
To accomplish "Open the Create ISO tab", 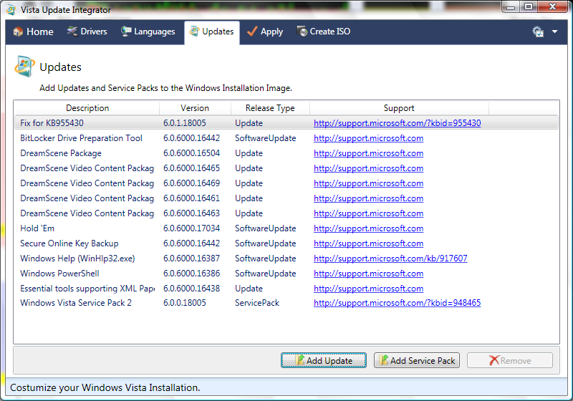I will pos(324,32).
